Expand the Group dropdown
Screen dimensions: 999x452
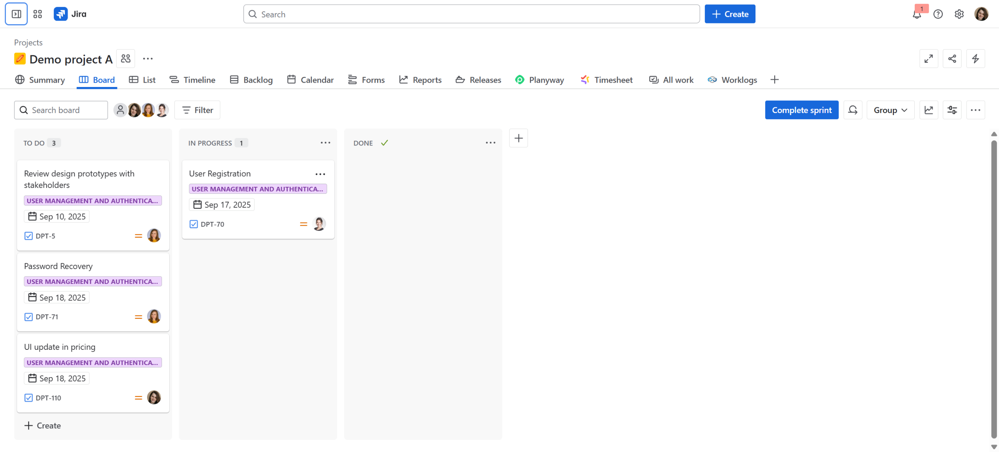pyautogui.click(x=890, y=110)
